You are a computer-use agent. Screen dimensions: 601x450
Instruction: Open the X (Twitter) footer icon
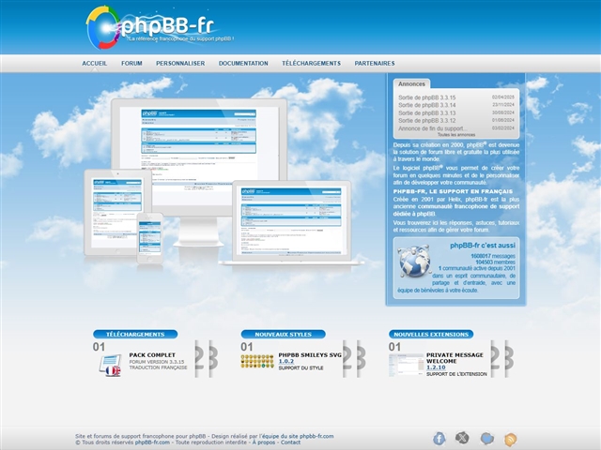462,438
